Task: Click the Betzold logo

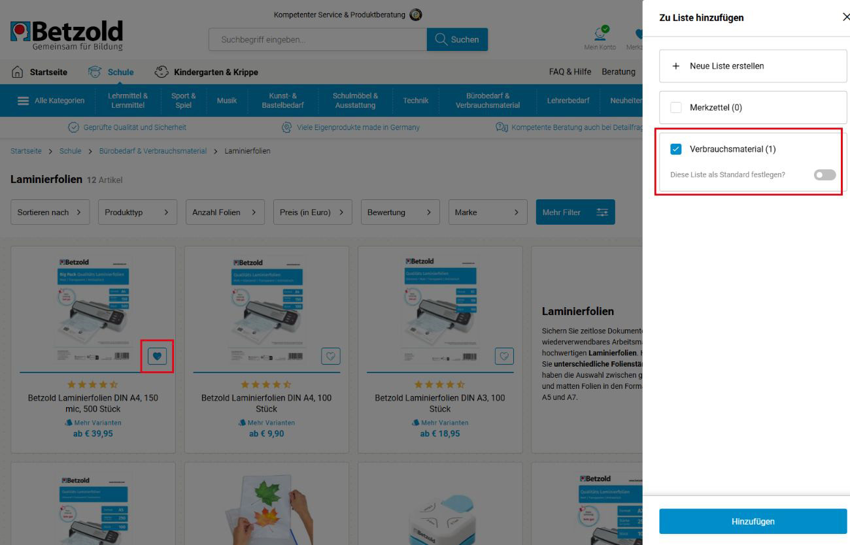Action: coord(67,35)
